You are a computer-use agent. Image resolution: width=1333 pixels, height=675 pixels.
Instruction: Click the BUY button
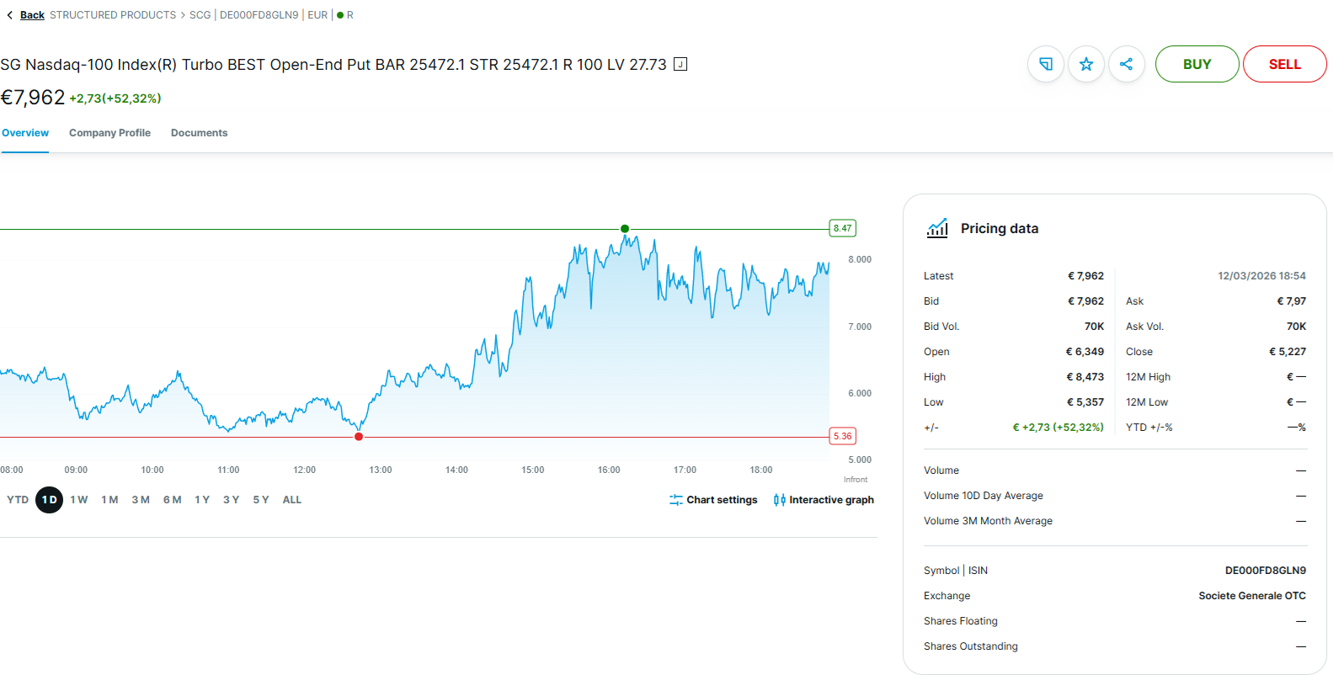[1197, 64]
